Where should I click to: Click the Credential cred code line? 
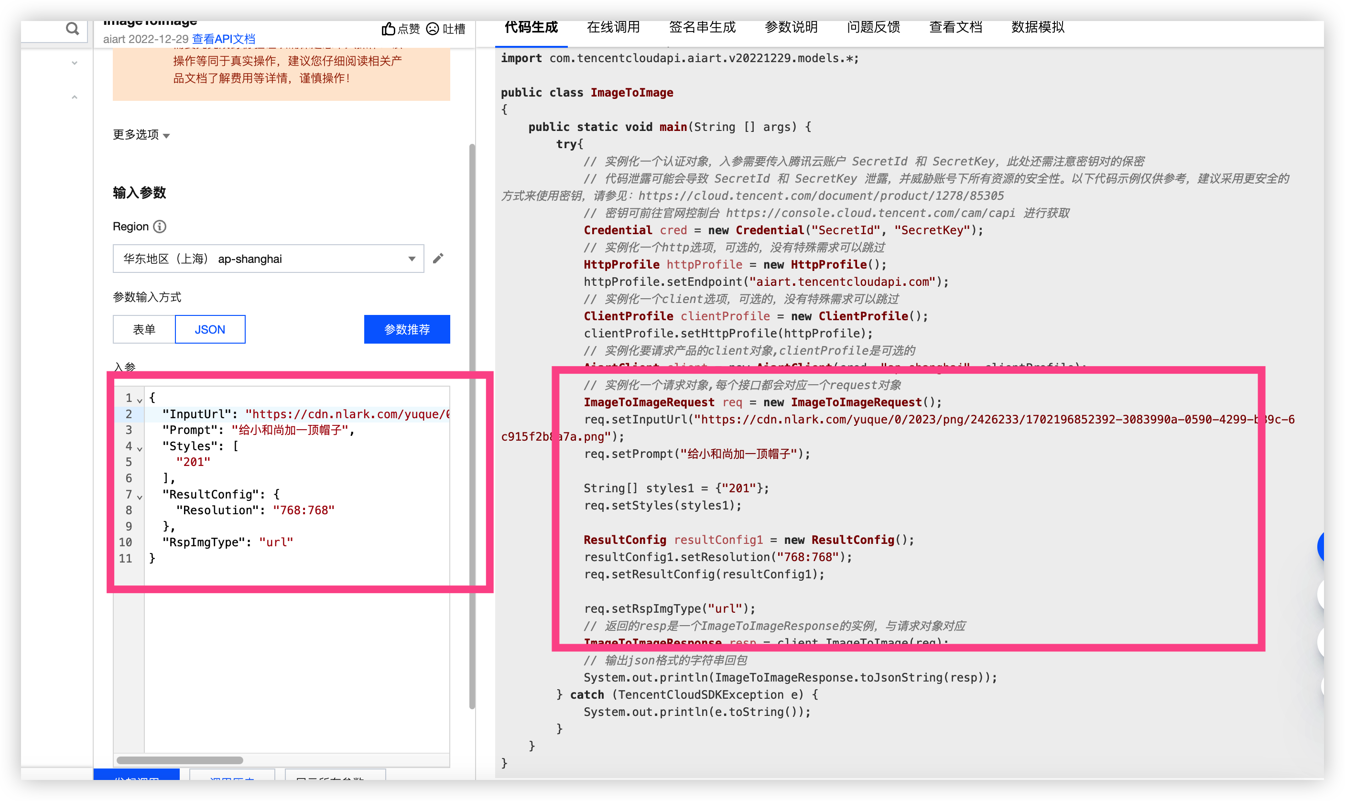[783, 230]
